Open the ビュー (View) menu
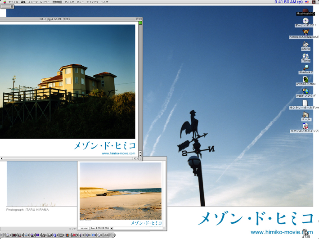The height and width of the screenshot is (239, 319). (80, 2)
